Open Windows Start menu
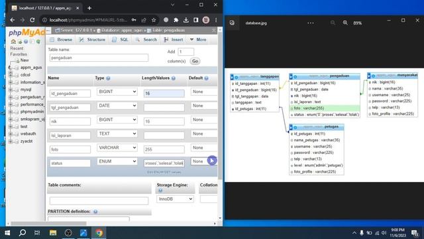The width and height of the screenshot is (424, 239). click(x=7, y=233)
